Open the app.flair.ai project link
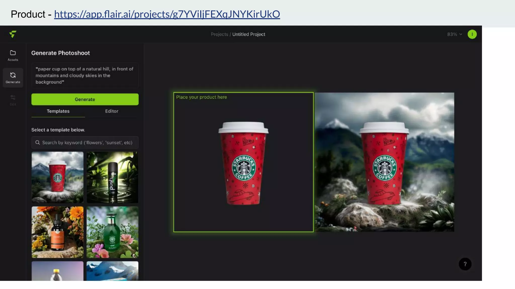Viewport: 515px width, 289px height. point(167,14)
